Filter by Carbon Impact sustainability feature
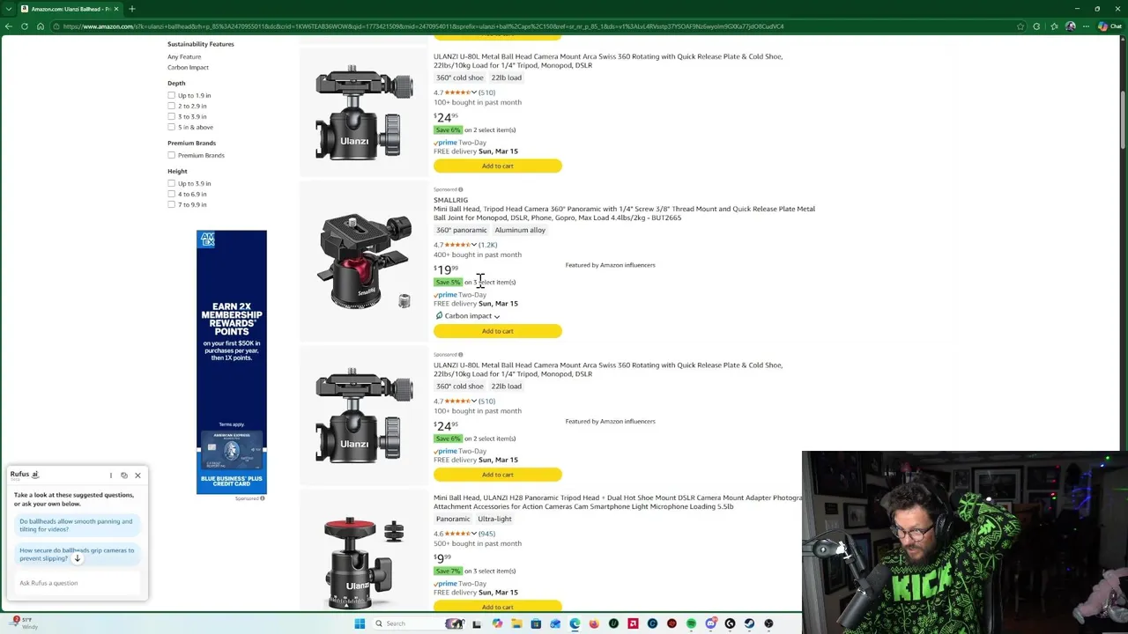1128x634 pixels. [x=188, y=67]
